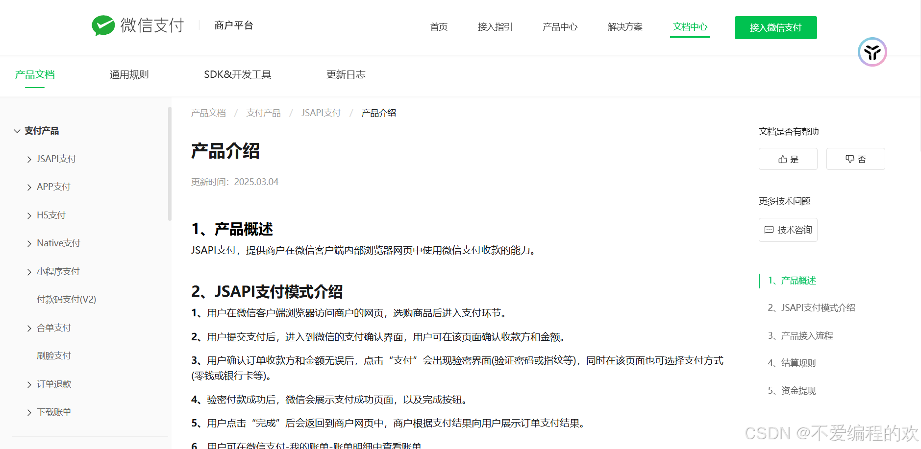921x449 pixels.
Task: Select 文档中心 in top navigation
Action: click(690, 27)
